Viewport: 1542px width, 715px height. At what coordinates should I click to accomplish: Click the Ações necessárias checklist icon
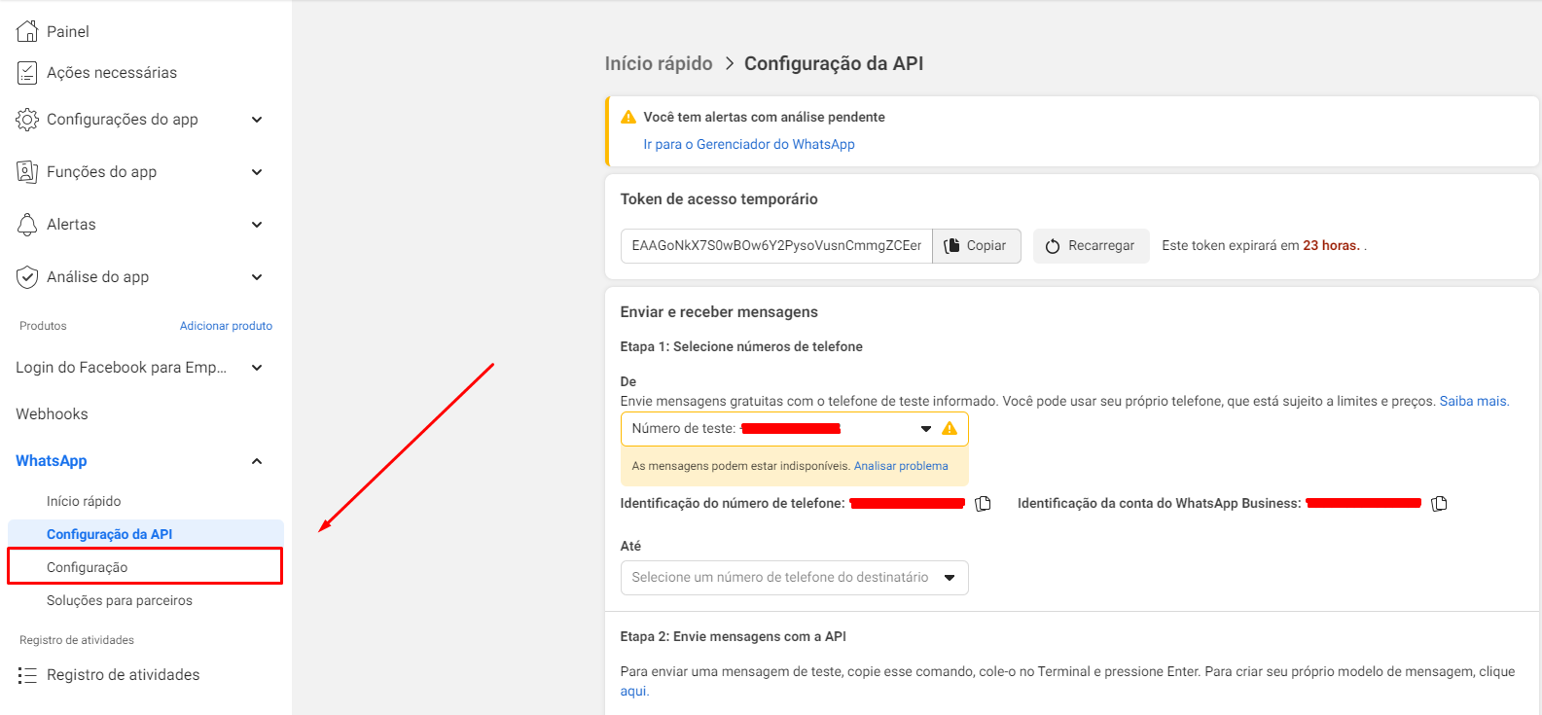click(27, 73)
